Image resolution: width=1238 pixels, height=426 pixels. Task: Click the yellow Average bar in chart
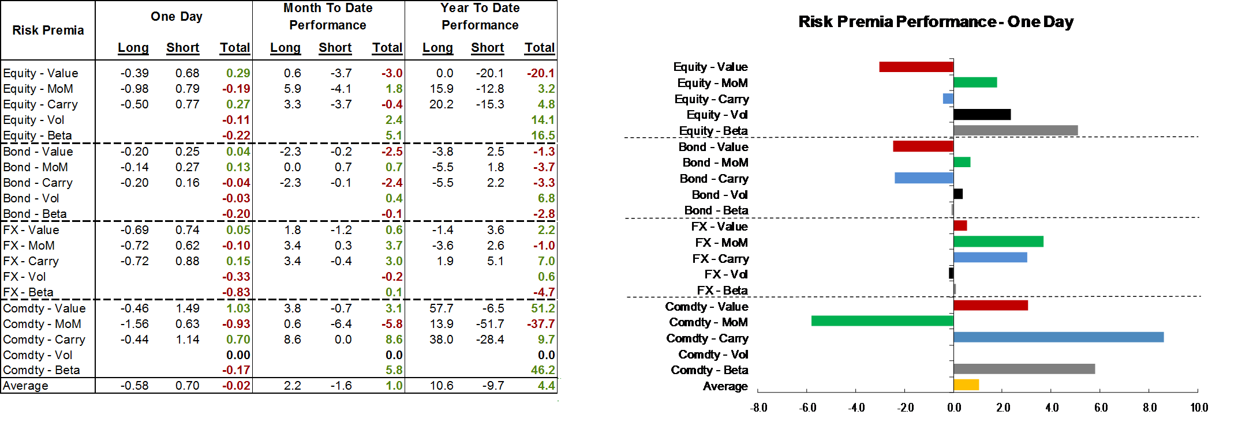[x=966, y=384]
